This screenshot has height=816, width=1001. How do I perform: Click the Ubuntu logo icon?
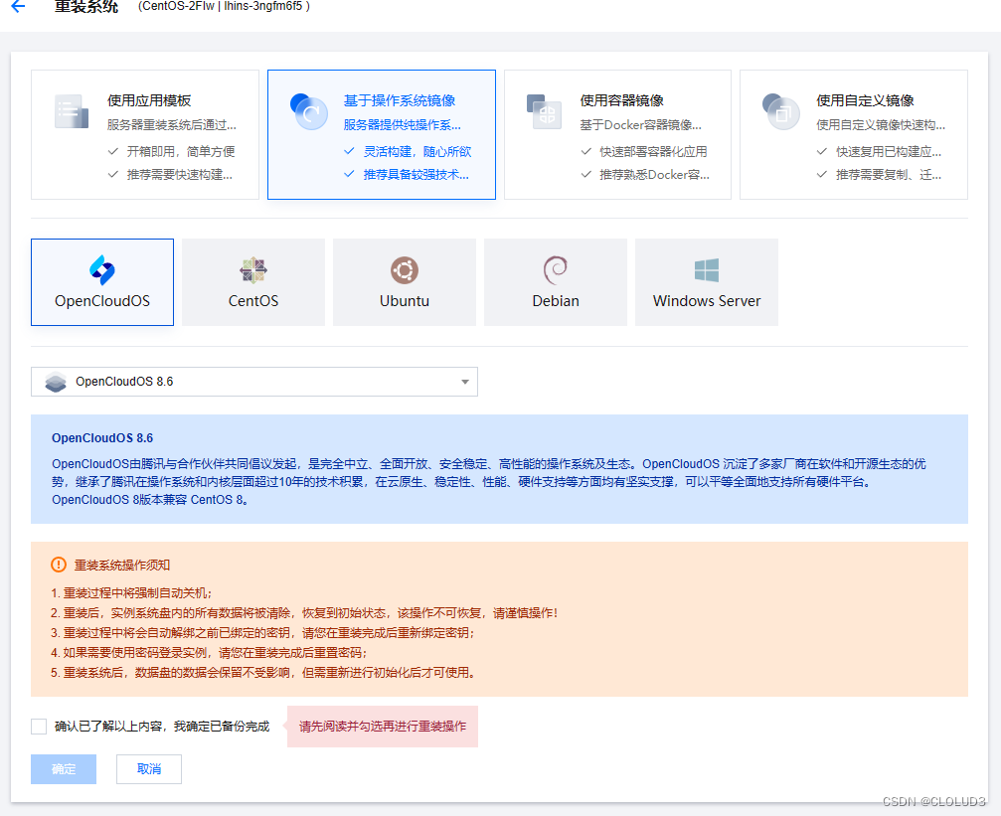click(405, 270)
